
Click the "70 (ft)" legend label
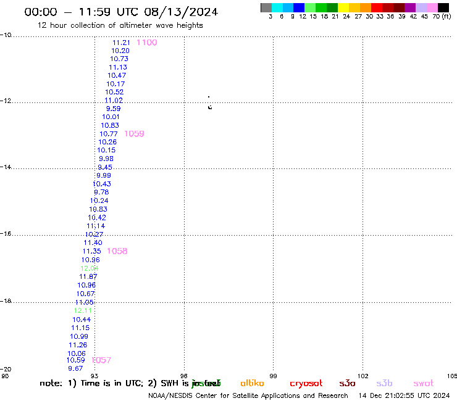click(442, 17)
